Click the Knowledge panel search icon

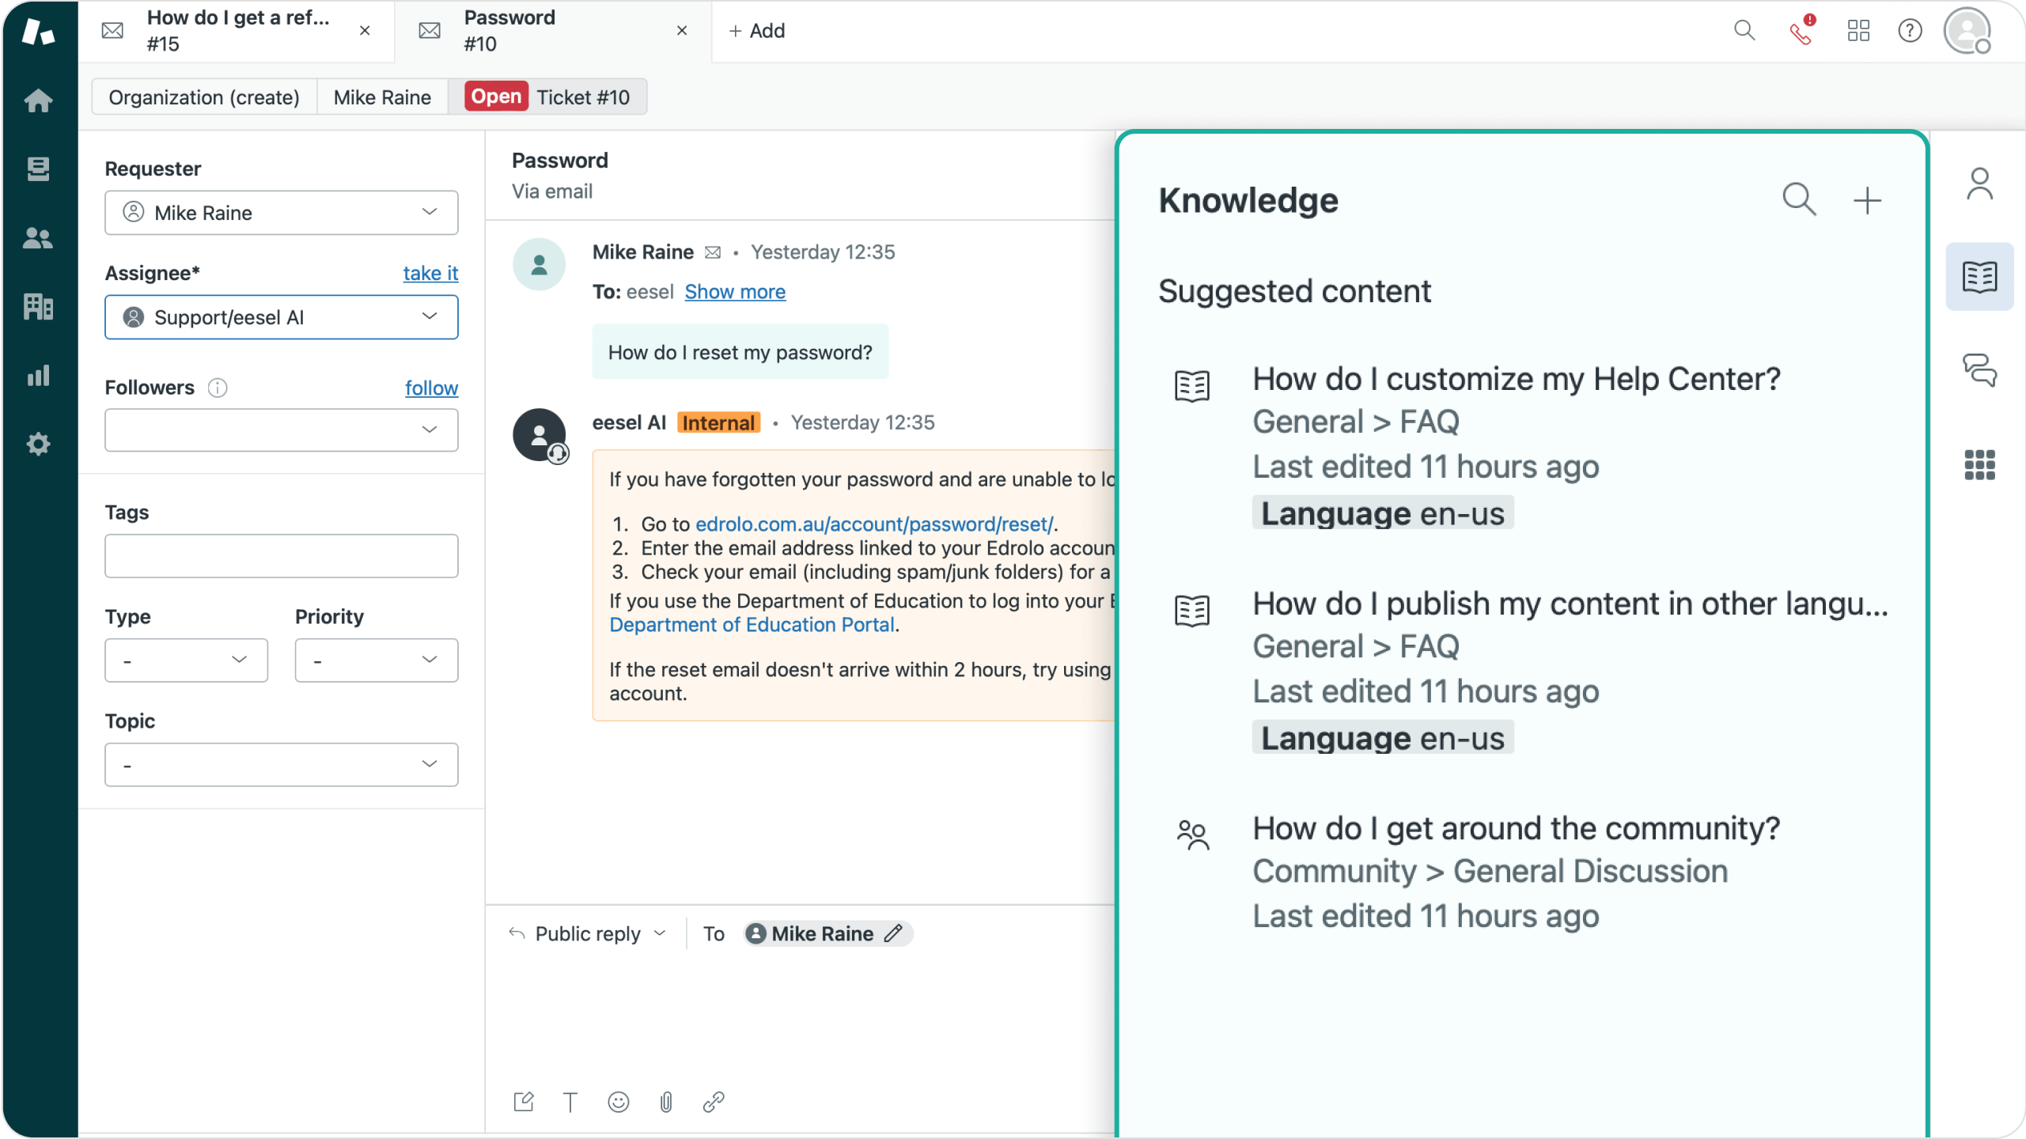coord(1799,199)
